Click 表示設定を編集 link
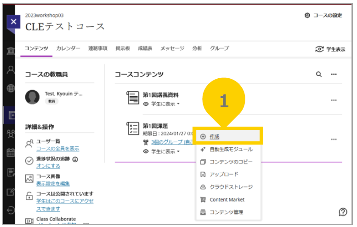The width and height of the screenshot is (357, 227). tap(53, 184)
